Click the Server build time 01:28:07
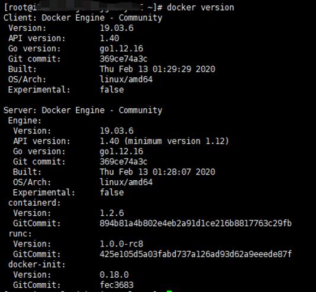This screenshot has height=292, width=316. (172, 172)
